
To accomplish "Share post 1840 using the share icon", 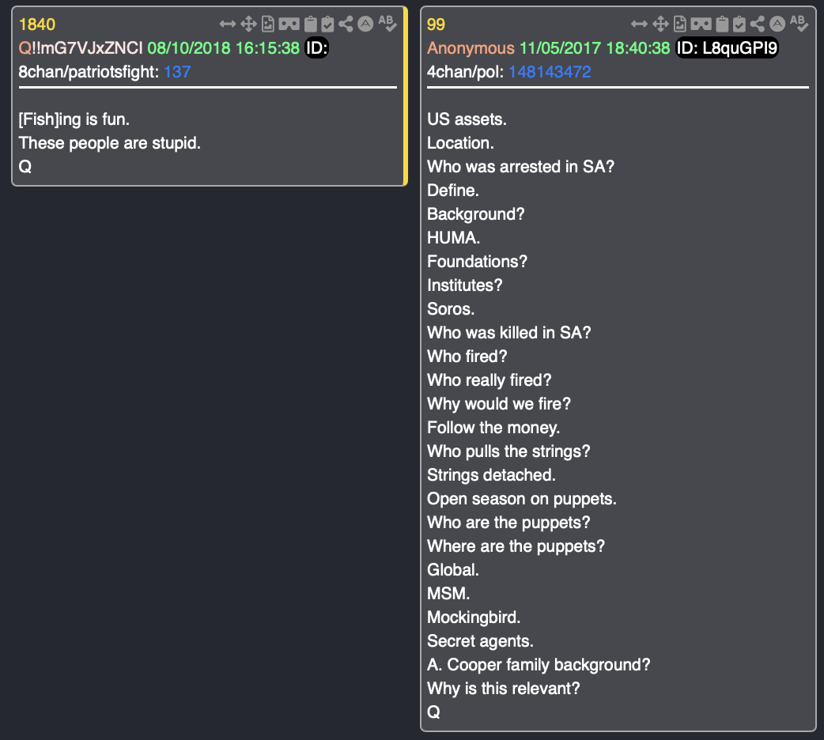I will 346,25.
